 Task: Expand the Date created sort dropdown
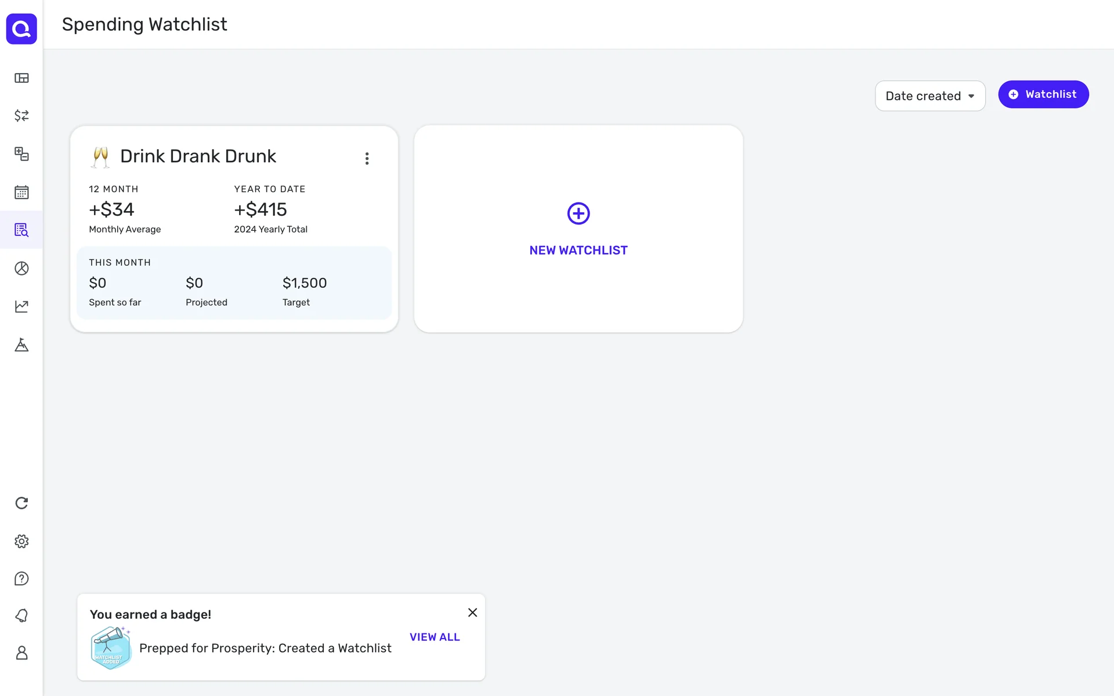(x=929, y=96)
